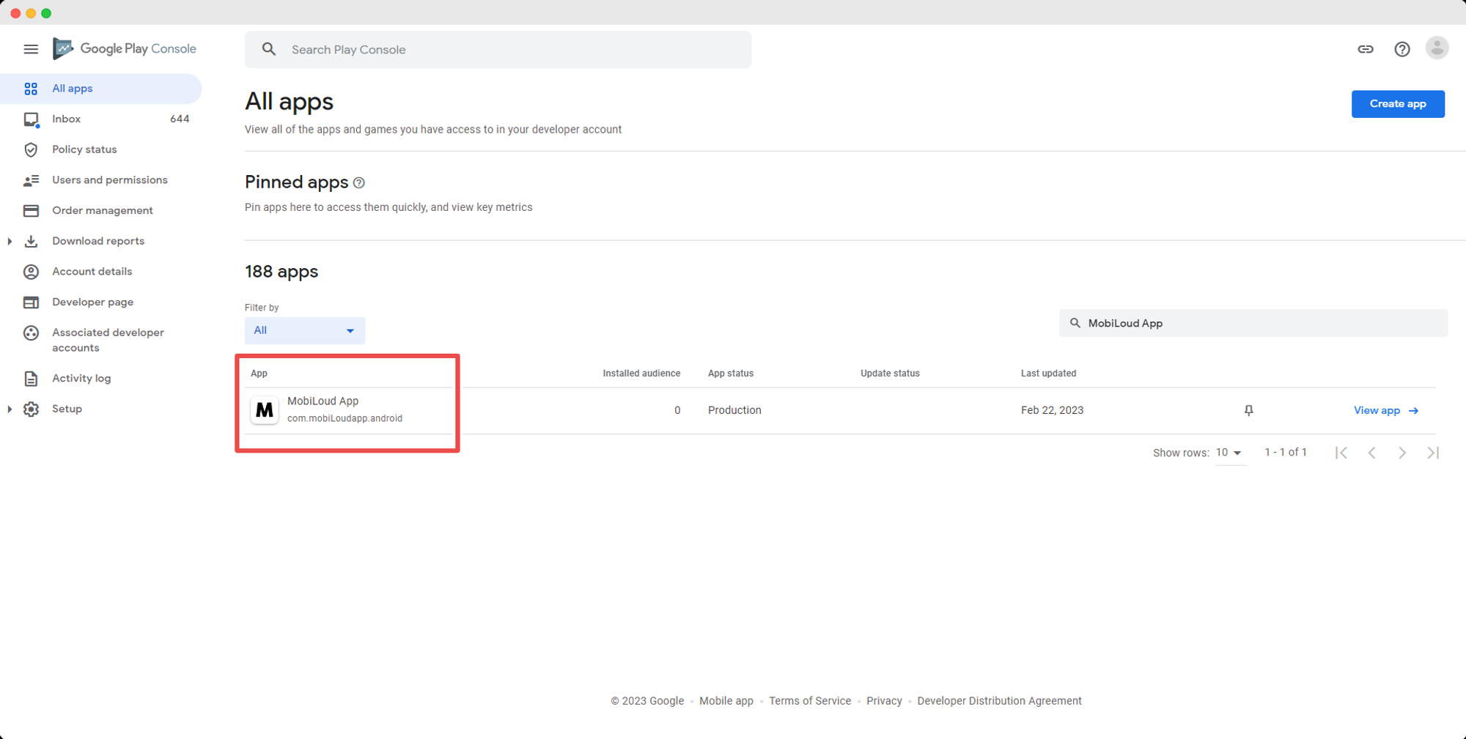
Task: Expand the Setup section
Action: click(x=10, y=409)
